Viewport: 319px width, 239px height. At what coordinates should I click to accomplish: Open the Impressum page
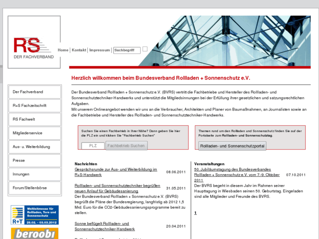pyautogui.click(x=100, y=50)
